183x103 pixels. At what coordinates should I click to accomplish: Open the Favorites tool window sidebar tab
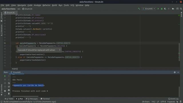(1, 90)
